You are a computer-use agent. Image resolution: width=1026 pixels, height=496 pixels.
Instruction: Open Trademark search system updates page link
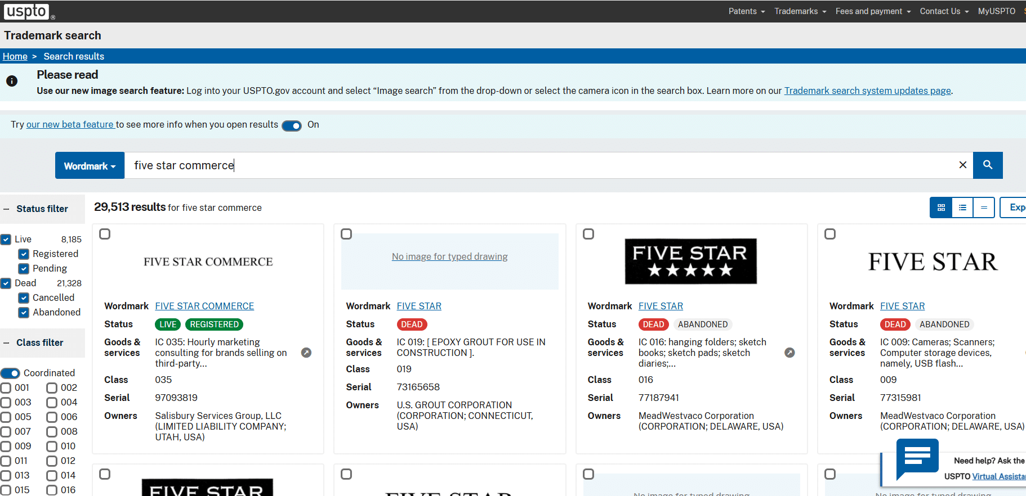868,91
